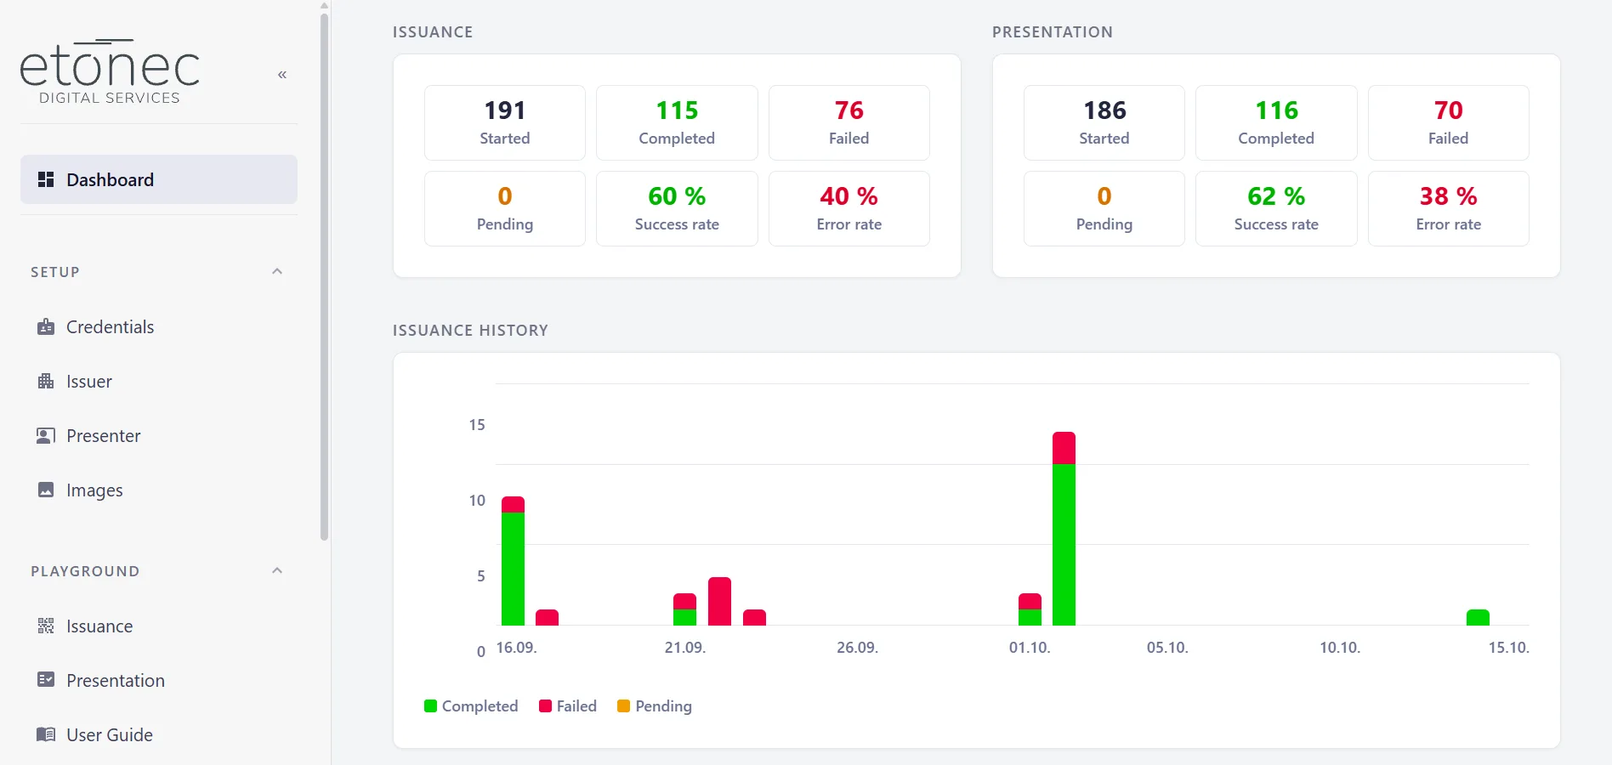Image resolution: width=1612 pixels, height=765 pixels.
Task: Go to the Issuer page
Action: (159, 382)
